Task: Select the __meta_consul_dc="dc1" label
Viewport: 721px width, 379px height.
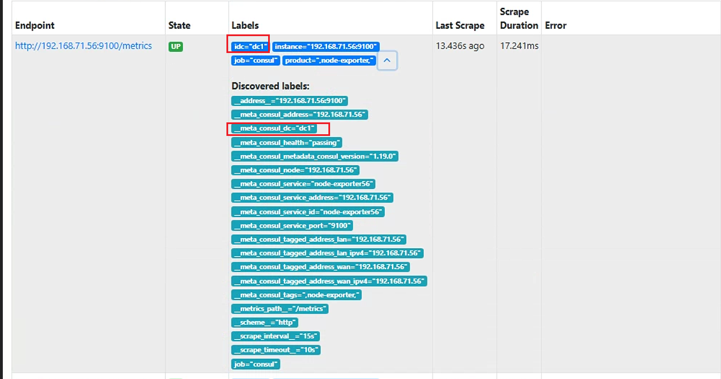Action: tap(274, 129)
